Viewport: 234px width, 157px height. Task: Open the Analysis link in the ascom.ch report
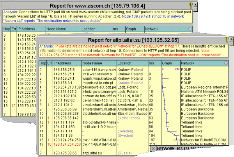tap(11, 12)
